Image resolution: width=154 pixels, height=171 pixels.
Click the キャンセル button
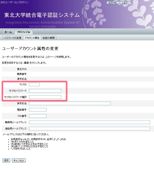click(x=19, y=160)
